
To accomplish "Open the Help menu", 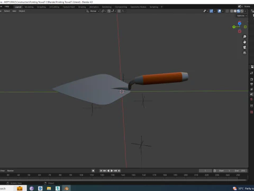I will coord(7,6).
